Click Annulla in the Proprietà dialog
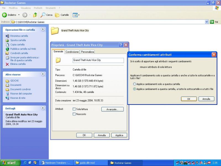Screen dimensions: 221x166 [102, 135]
